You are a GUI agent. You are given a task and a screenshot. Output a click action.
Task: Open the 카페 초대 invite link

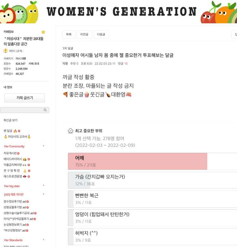point(34,64)
